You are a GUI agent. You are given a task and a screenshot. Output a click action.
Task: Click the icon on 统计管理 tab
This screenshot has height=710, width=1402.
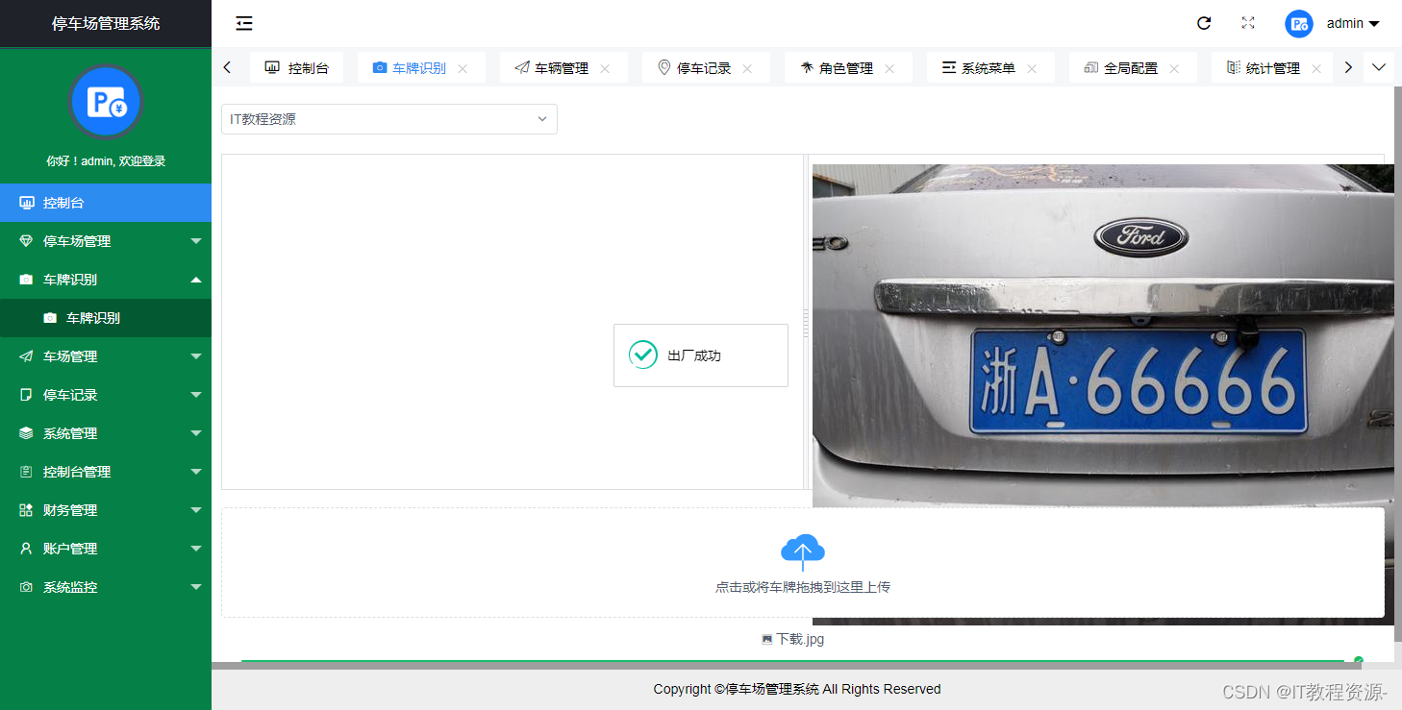pyautogui.click(x=1234, y=67)
